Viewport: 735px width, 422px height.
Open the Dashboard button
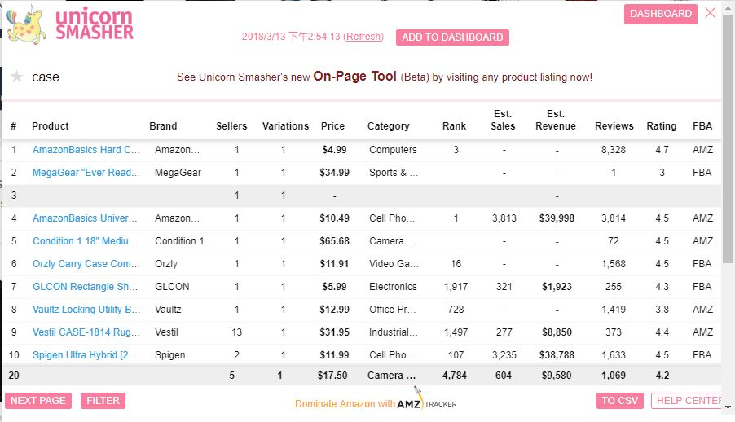point(661,14)
